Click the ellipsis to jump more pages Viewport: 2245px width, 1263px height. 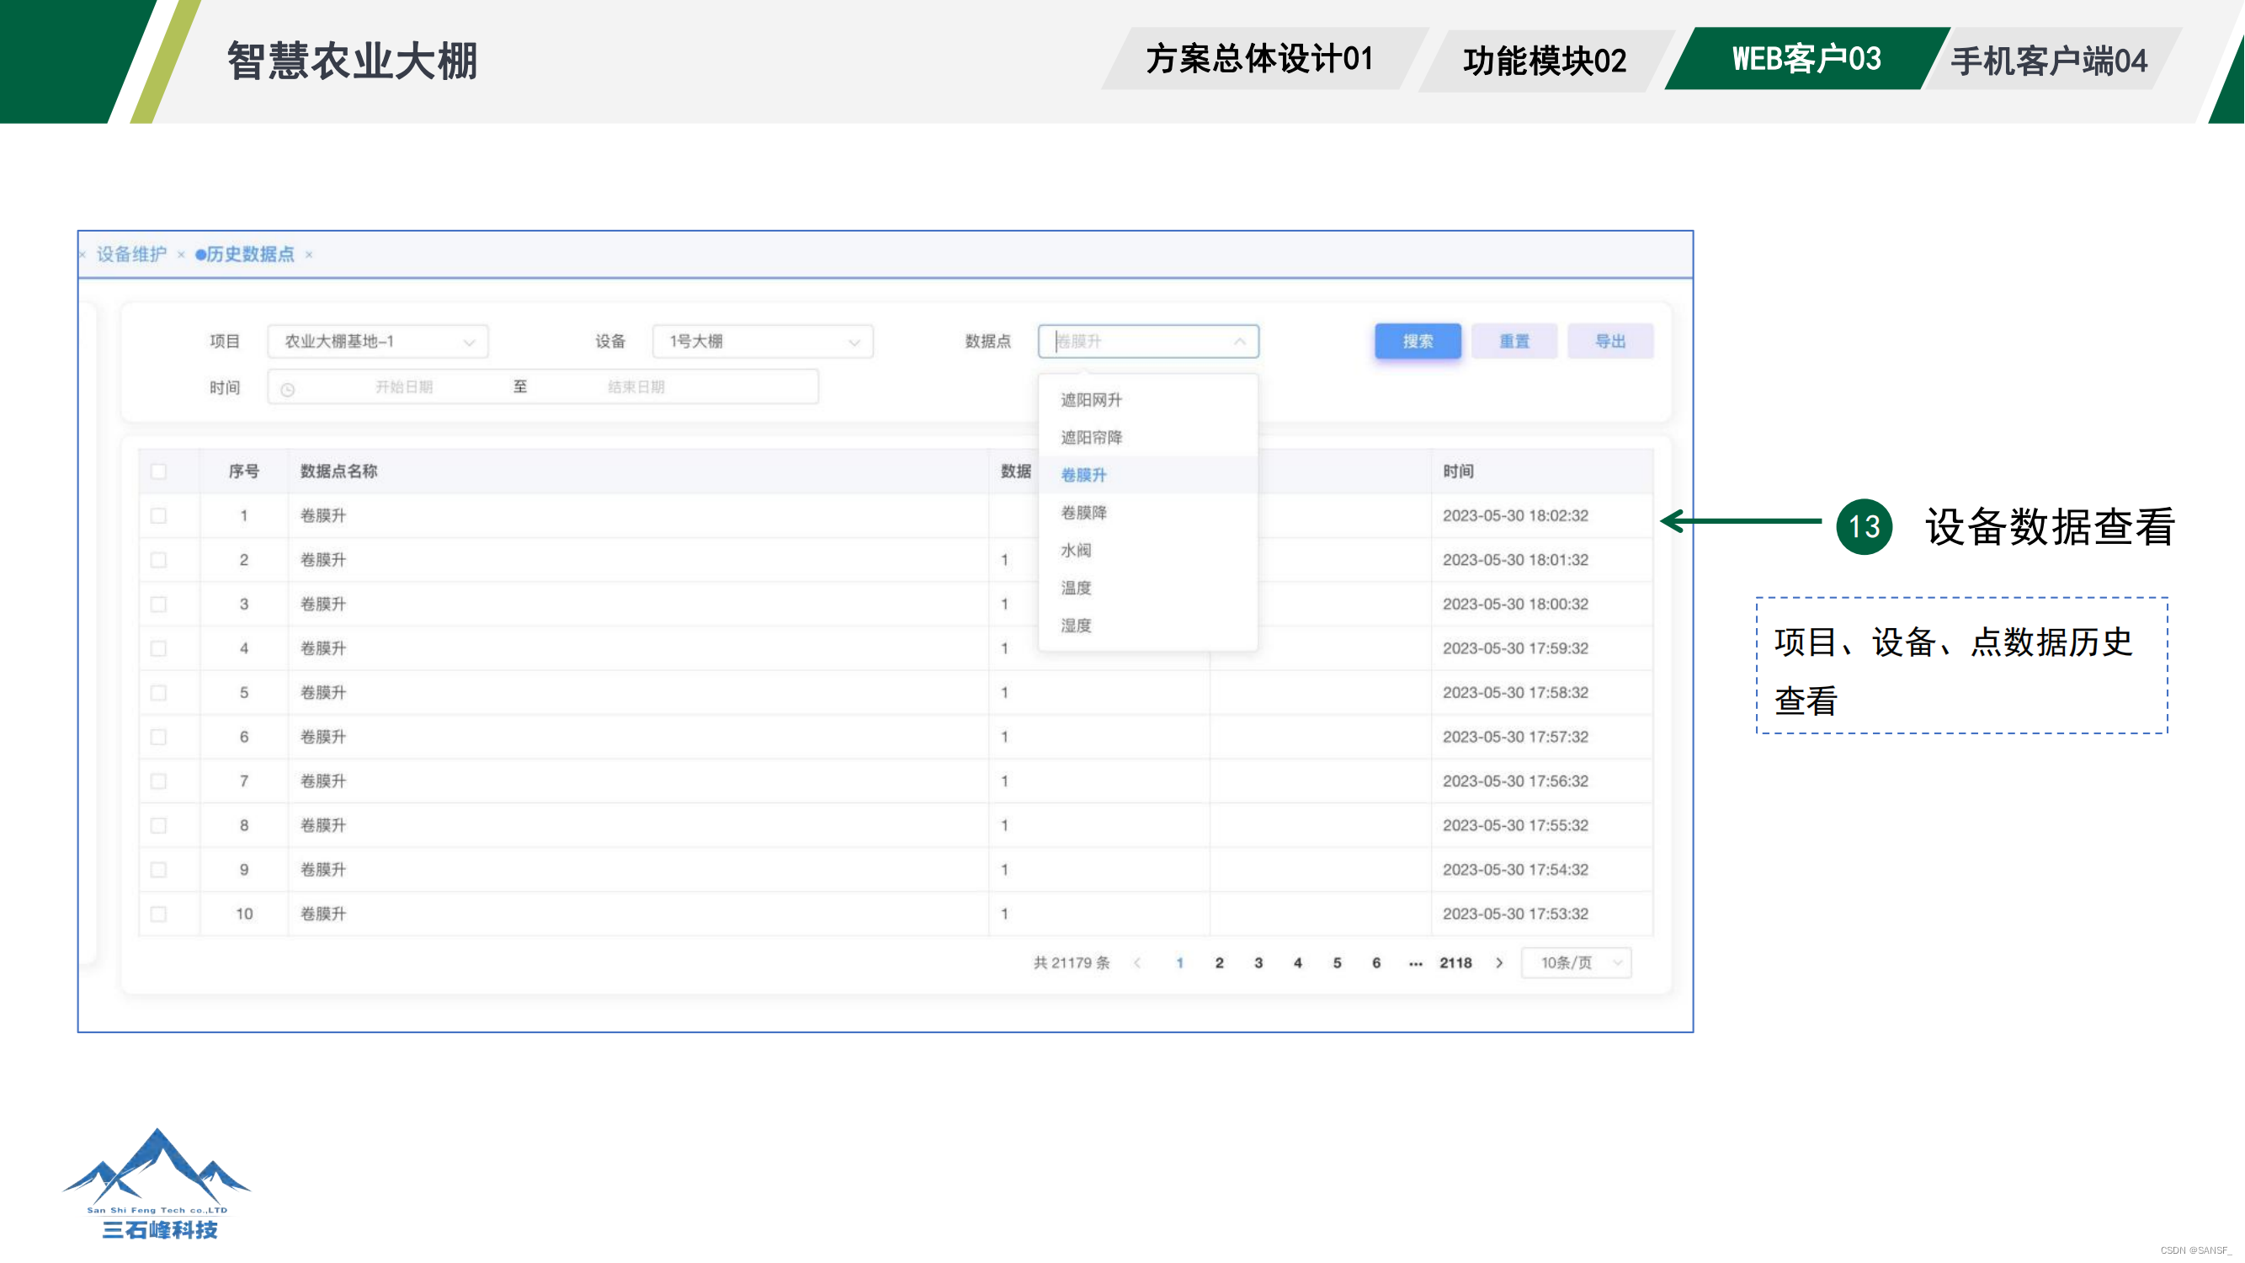click(1415, 962)
